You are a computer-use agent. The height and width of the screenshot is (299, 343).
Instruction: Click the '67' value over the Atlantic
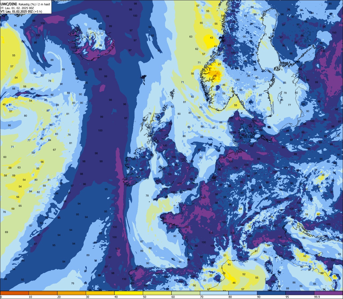(x=54, y=150)
